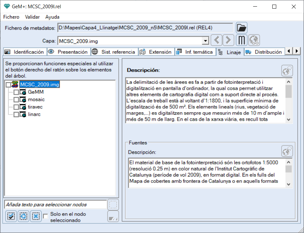
Task: Click the select-all nodes checkmark icon
Action: [11, 216]
